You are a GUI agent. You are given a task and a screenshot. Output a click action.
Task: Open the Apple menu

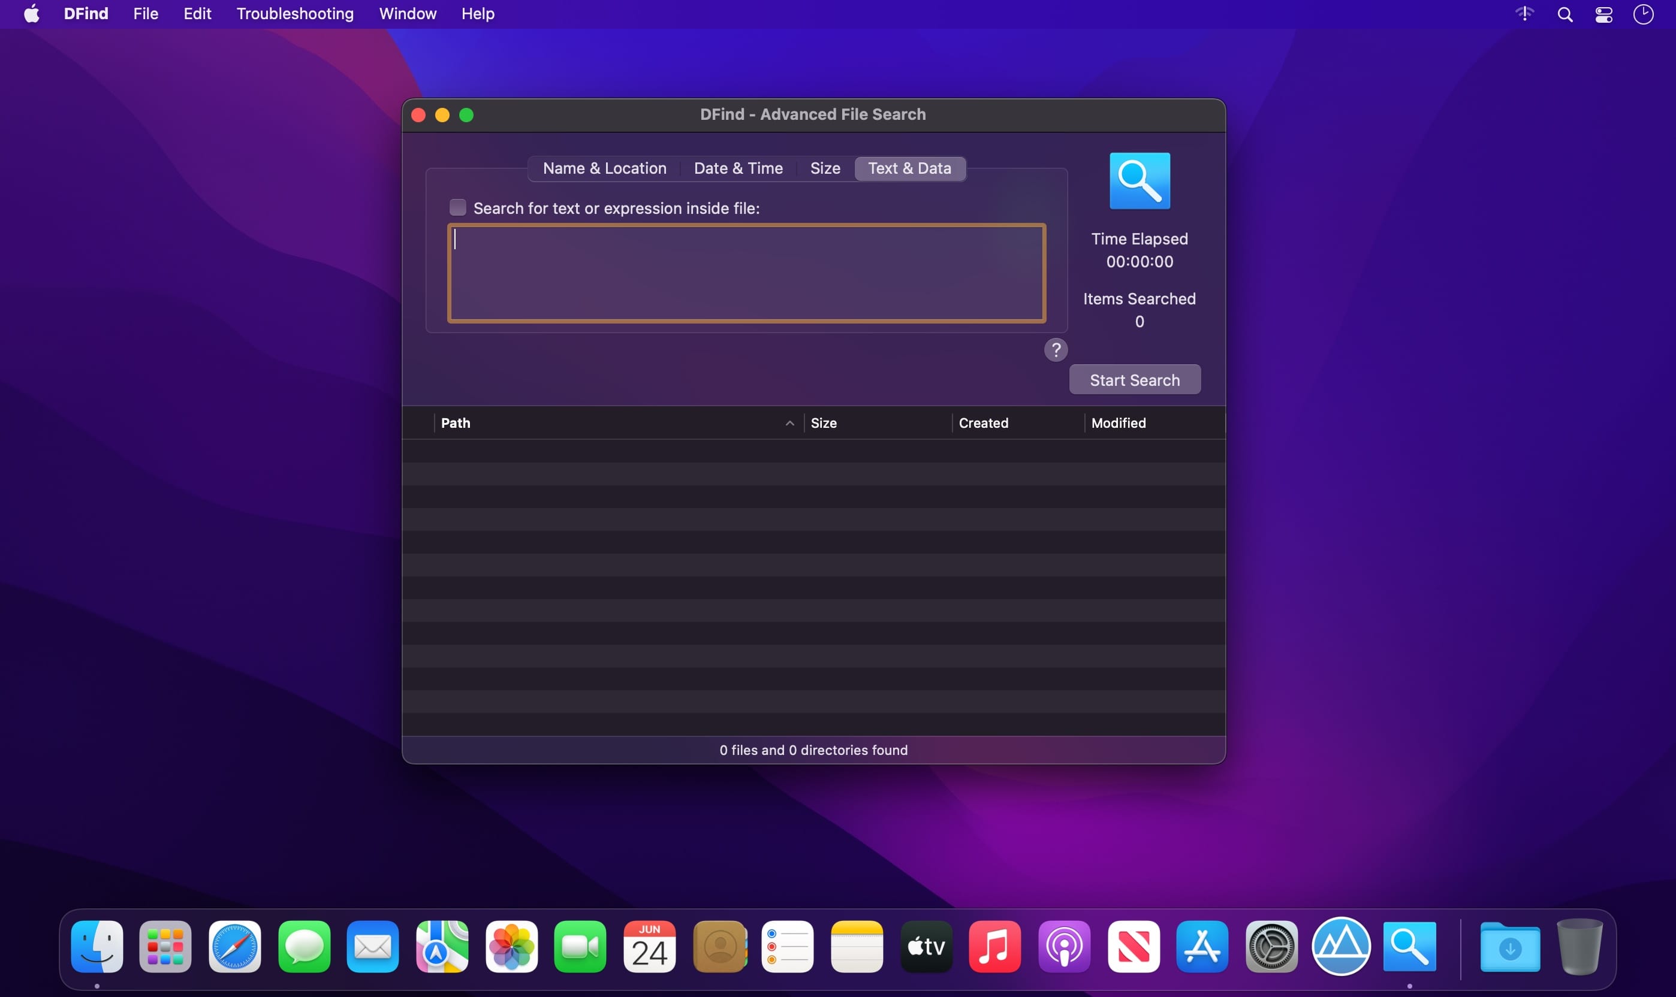32,13
